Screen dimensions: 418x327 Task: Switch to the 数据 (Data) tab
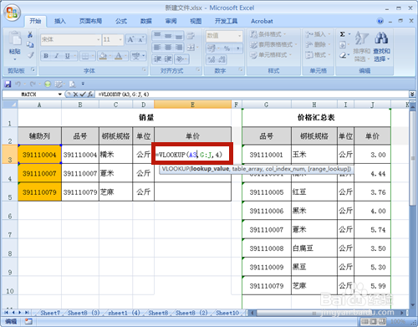coord(145,21)
